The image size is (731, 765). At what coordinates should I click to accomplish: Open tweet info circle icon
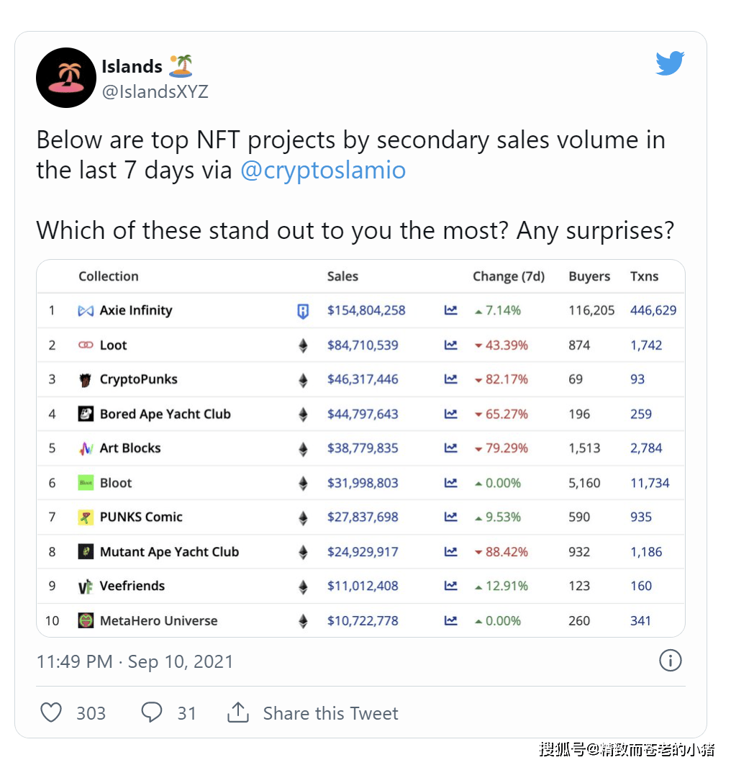point(670,661)
